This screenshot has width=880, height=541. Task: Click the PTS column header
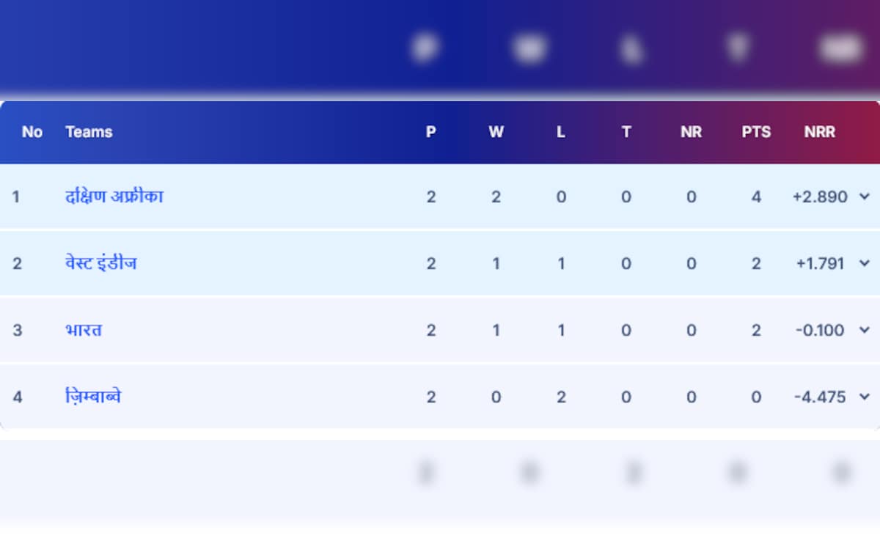coord(756,132)
